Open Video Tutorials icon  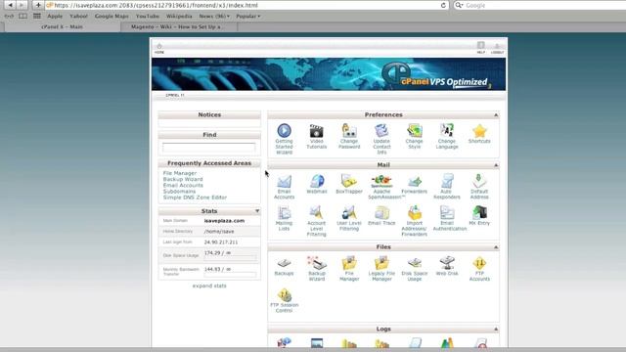[316, 131]
